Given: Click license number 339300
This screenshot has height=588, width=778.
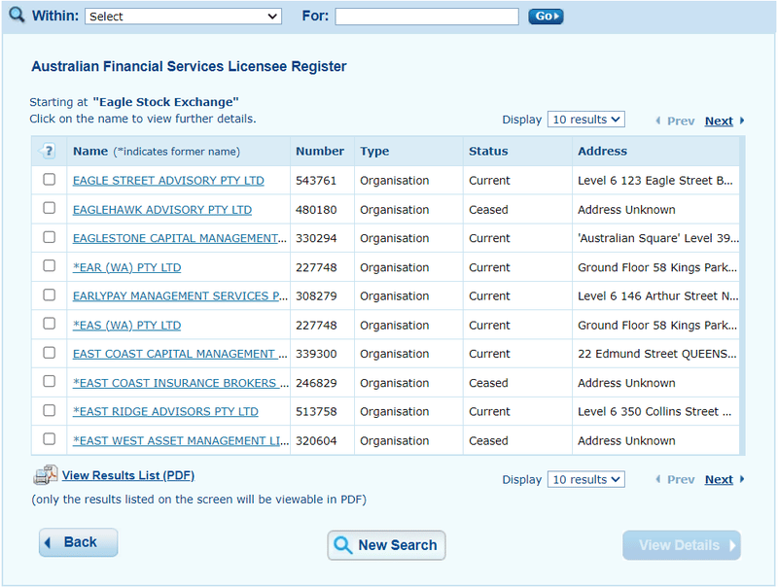Looking at the screenshot, I should click(x=316, y=354).
